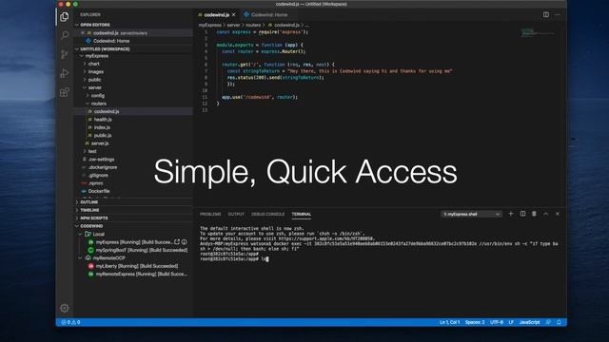
Task: Expand the public folder
Action: click(85, 80)
